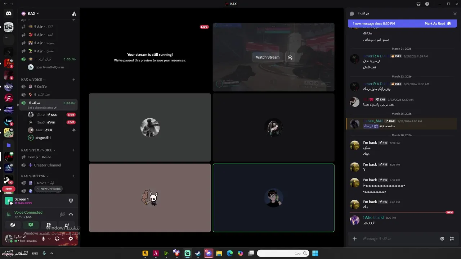Join Creator Channel voice channel
The width and height of the screenshot is (461, 259).
point(48,165)
